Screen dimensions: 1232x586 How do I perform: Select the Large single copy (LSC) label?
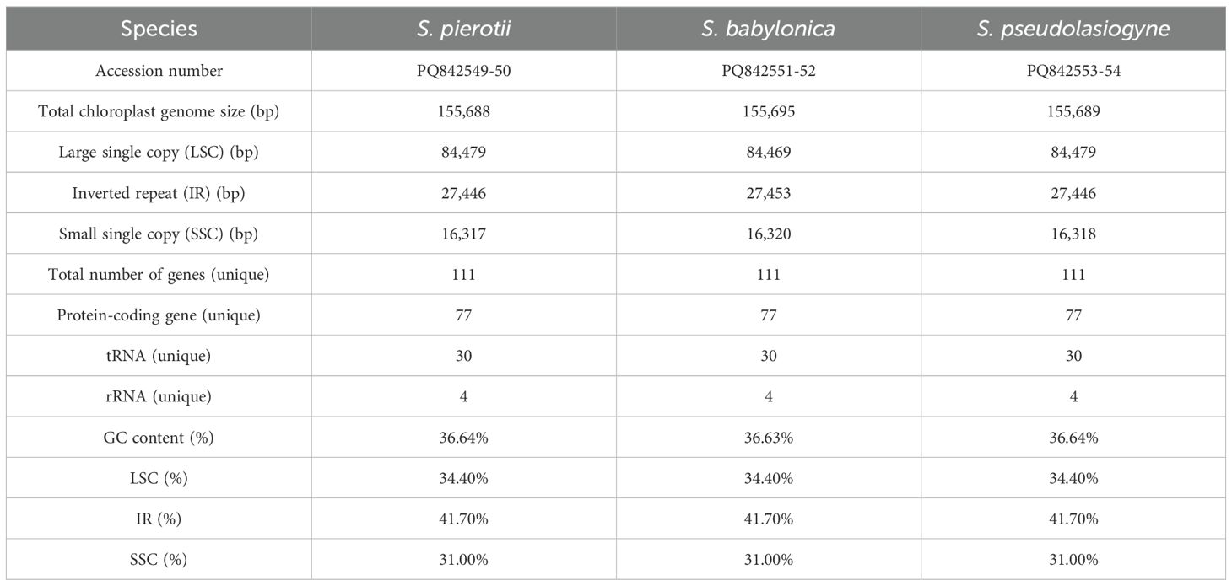click(159, 153)
